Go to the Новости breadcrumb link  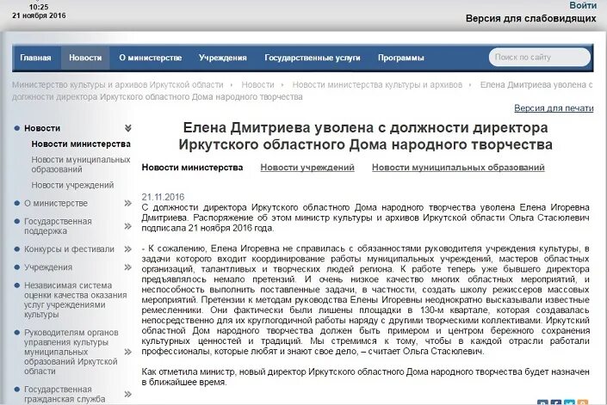pyautogui.click(x=257, y=84)
